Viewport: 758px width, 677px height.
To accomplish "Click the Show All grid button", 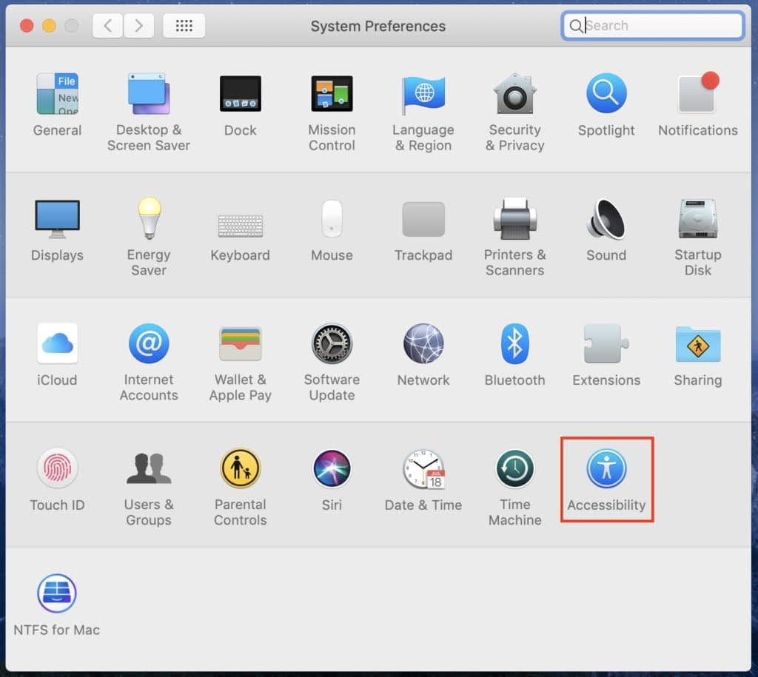I will click(x=184, y=25).
